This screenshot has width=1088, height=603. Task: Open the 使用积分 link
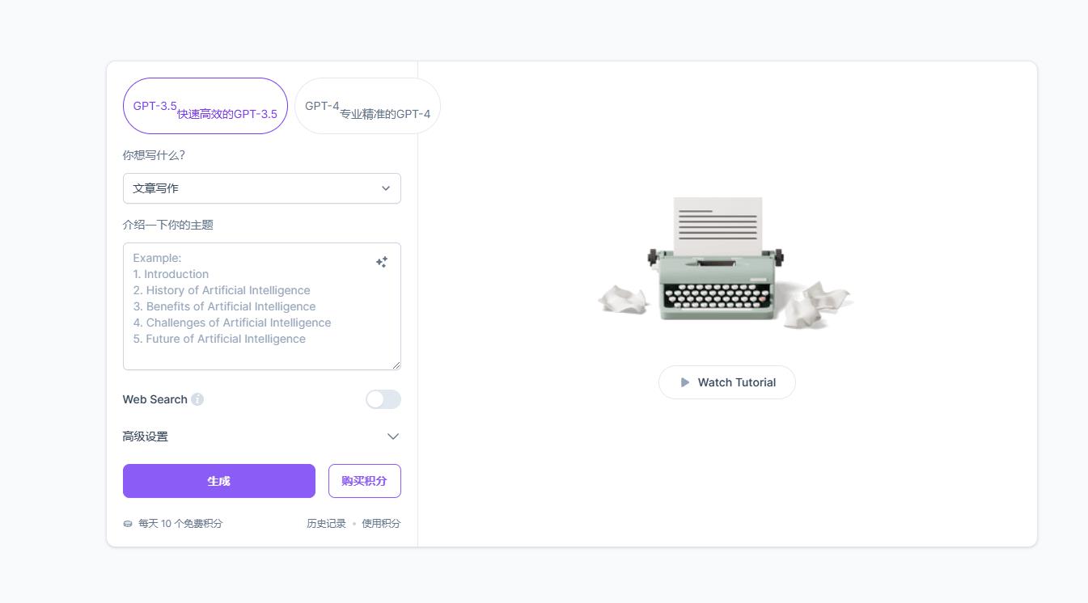click(x=381, y=524)
